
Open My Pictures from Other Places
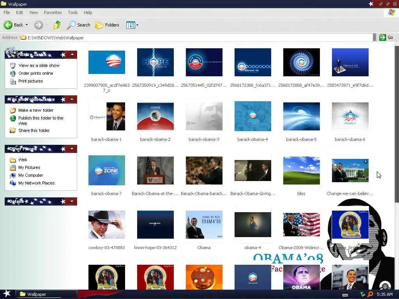pyautogui.click(x=29, y=167)
